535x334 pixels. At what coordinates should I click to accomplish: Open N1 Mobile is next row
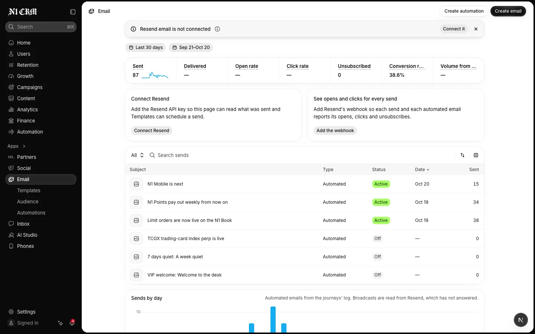(305, 184)
